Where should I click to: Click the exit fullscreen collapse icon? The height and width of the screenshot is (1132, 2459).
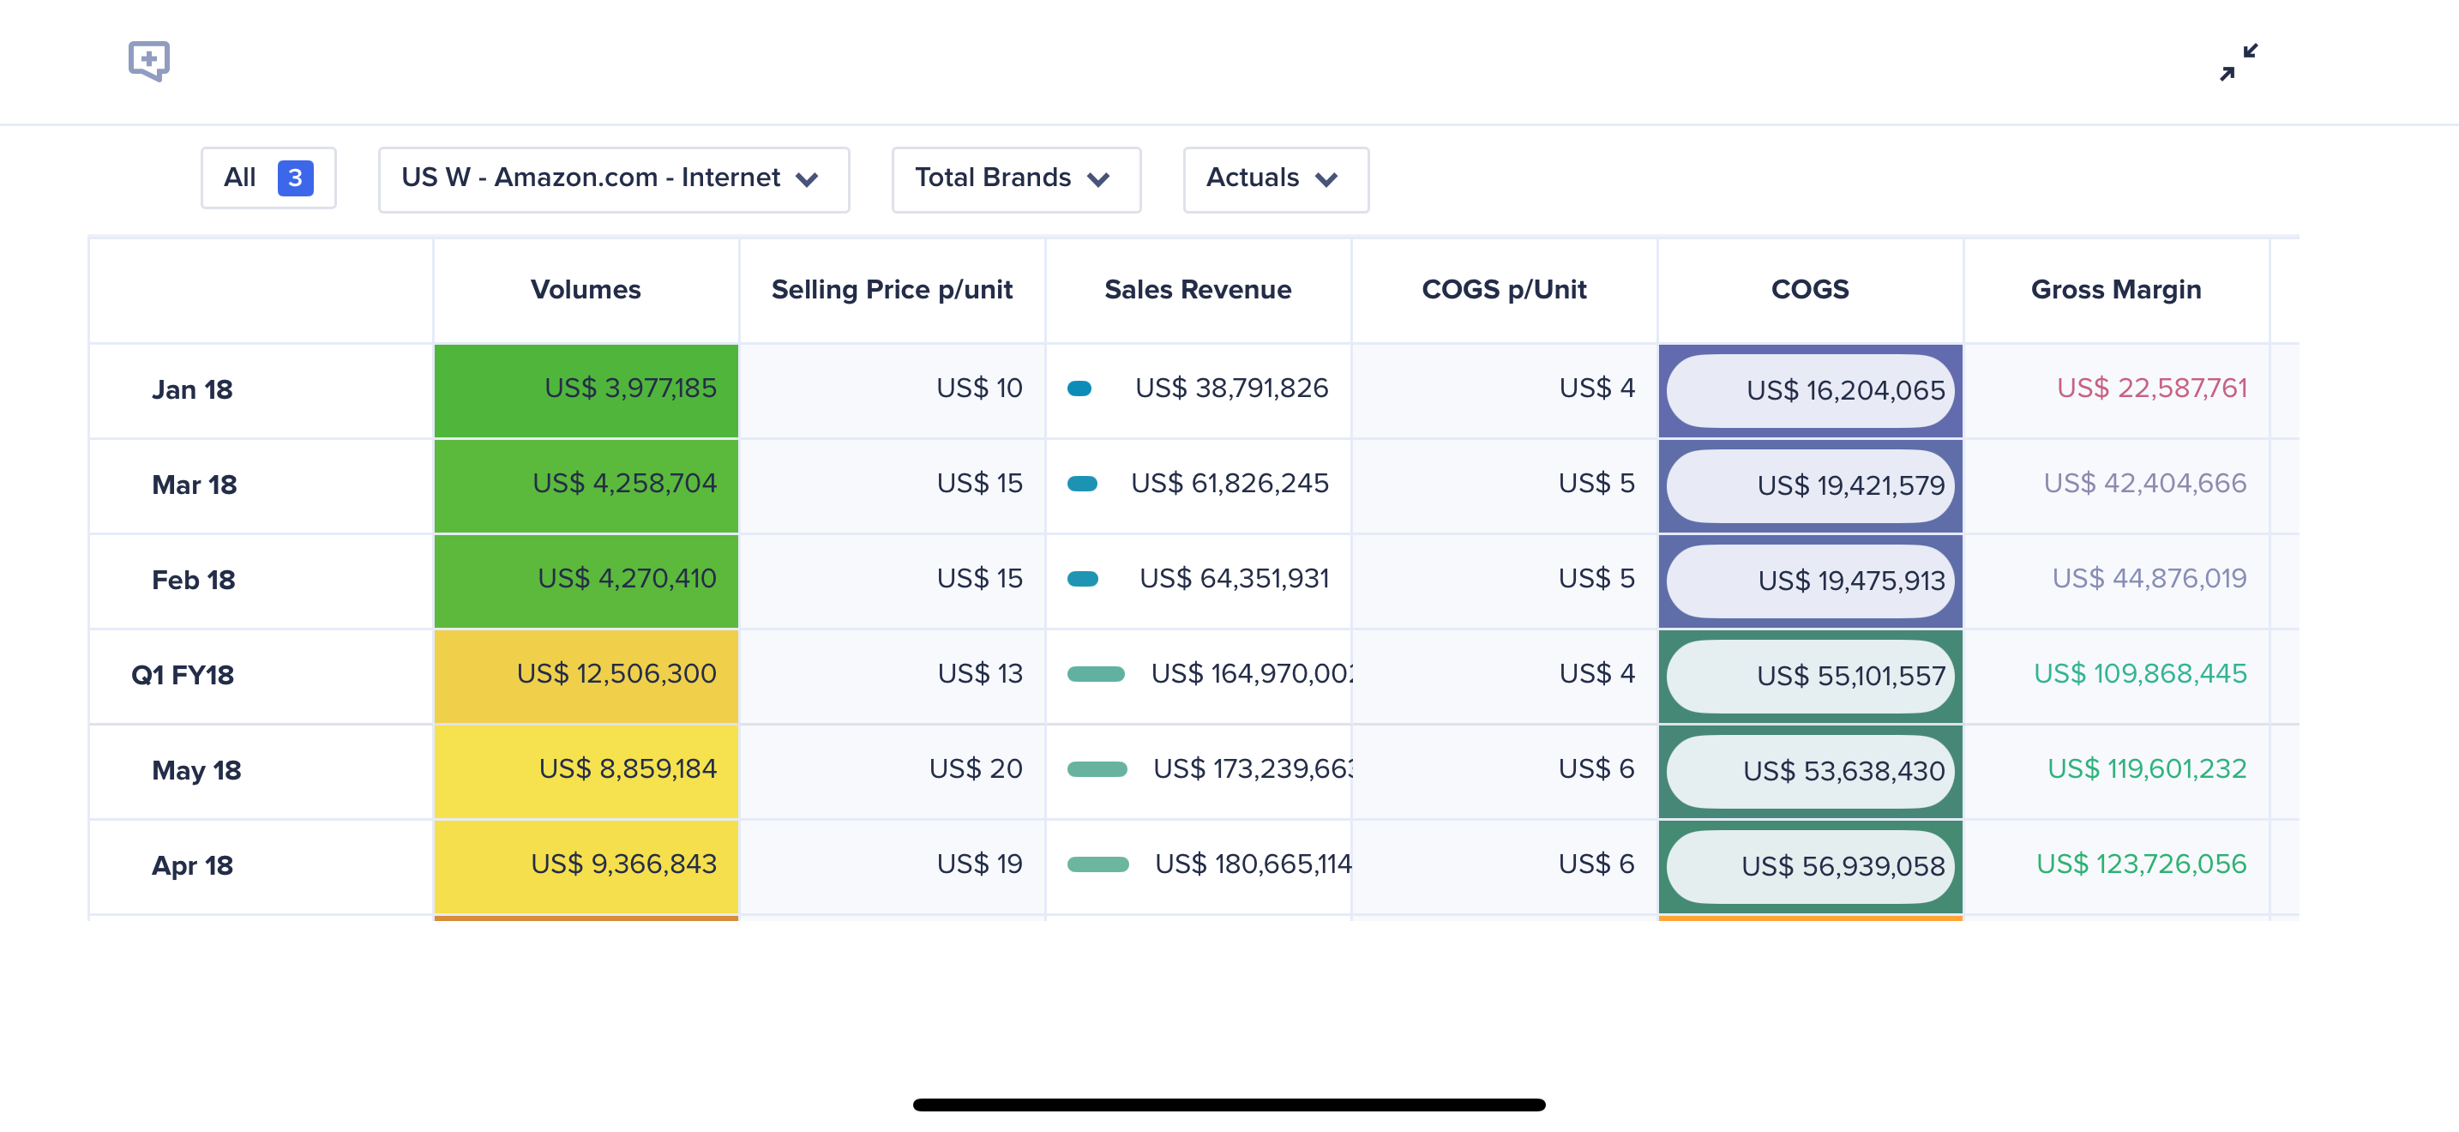2238,62
